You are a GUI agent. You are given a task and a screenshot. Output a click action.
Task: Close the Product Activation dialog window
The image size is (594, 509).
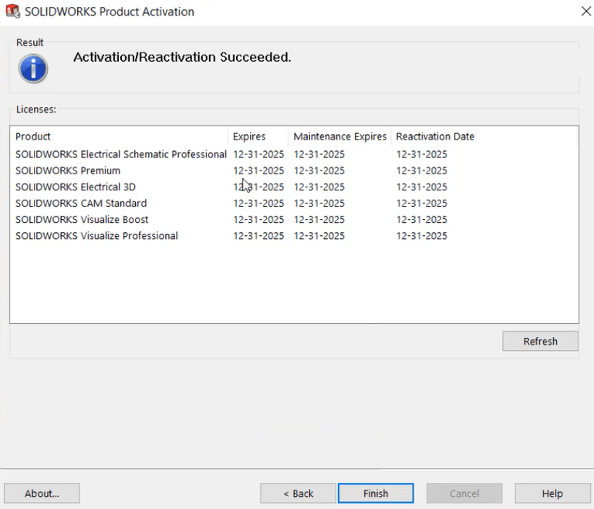[586, 12]
